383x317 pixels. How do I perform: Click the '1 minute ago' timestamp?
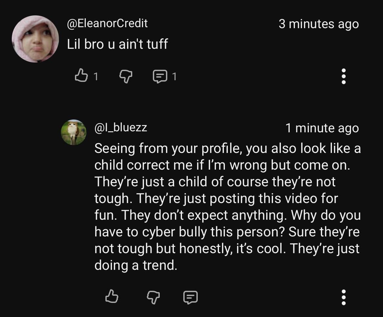point(322,128)
